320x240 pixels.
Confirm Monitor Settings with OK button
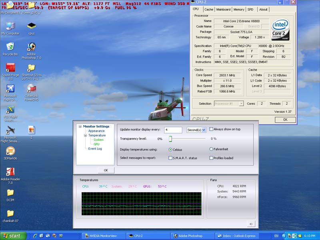[x=106, y=170]
